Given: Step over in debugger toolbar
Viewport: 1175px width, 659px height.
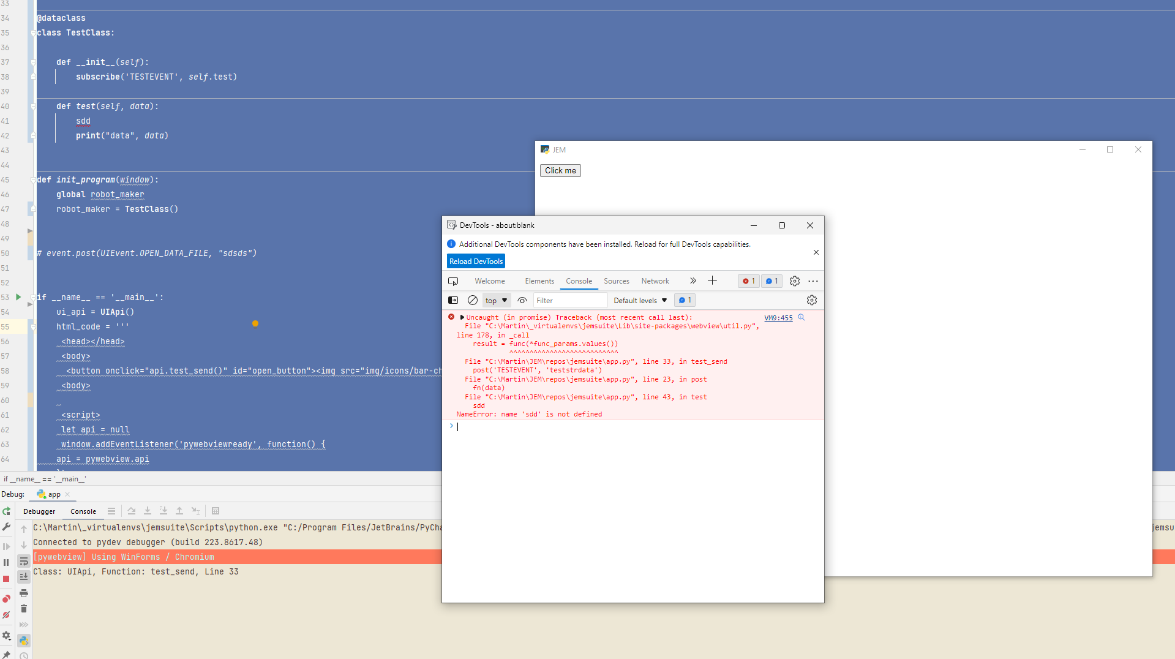Looking at the screenshot, I should 132,511.
